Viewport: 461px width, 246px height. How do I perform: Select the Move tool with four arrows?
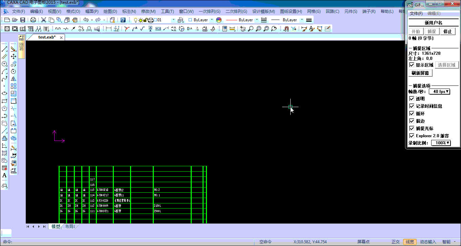[x=14, y=56]
